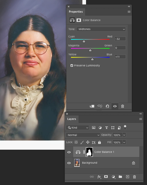Click the view previous state icon
This screenshot has width=147, height=185.
[100, 106]
